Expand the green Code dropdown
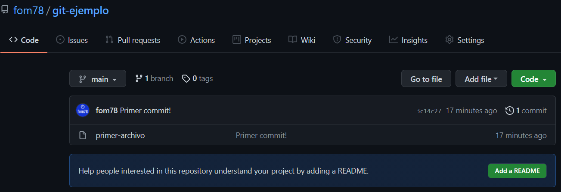This screenshot has height=192, width=561. point(533,79)
